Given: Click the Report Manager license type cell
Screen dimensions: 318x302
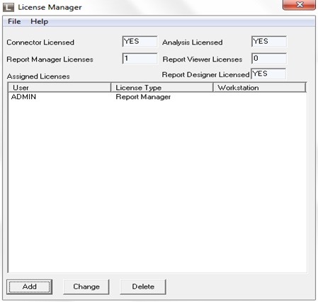Looking at the screenshot, I should (143, 97).
